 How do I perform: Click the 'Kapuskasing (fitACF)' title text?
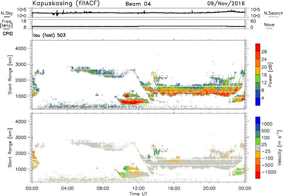[x=66, y=3]
